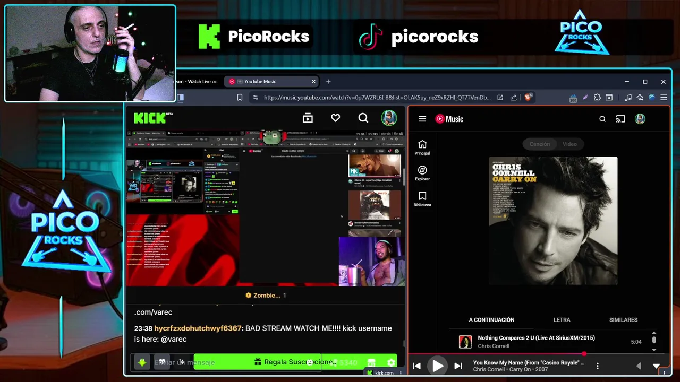The image size is (680, 382).
Task: Open Biblioteca in YouTube Music sidebar
Action: tap(422, 199)
